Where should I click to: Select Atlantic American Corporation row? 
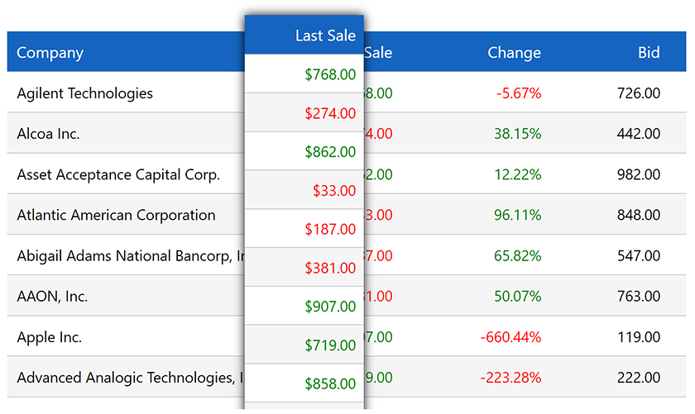click(116, 216)
